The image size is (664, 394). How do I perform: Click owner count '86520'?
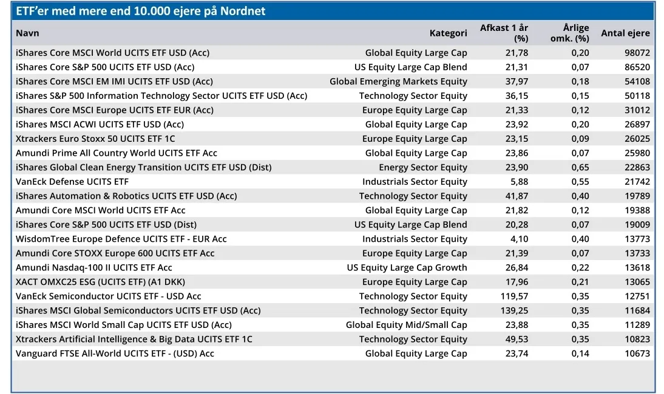pyautogui.click(x=637, y=67)
